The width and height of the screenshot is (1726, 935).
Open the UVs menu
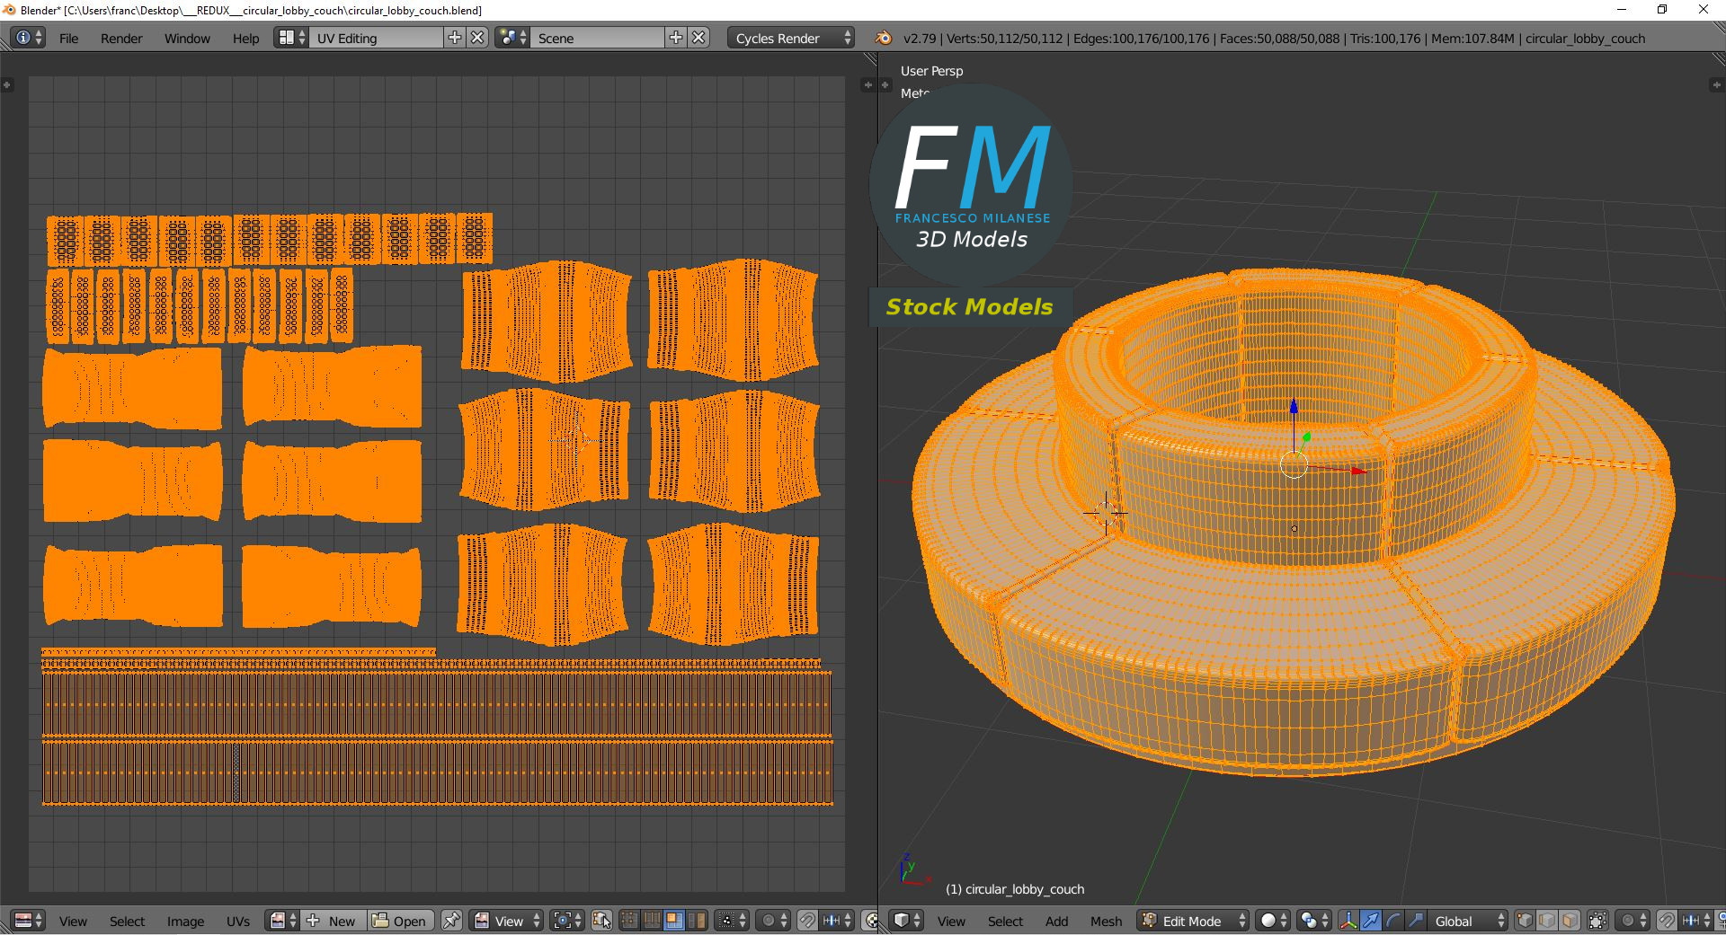[x=238, y=921]
